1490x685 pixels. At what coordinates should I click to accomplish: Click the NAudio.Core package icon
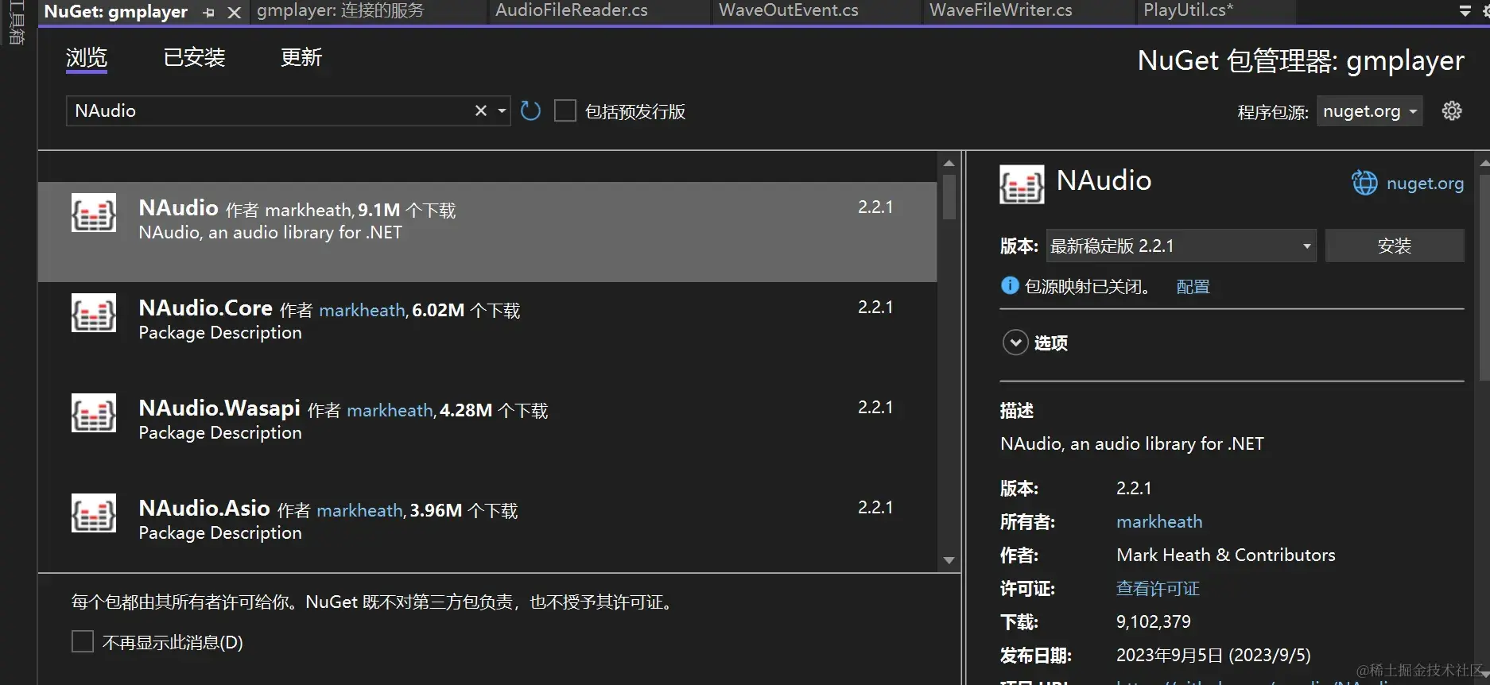pos(94,313)
